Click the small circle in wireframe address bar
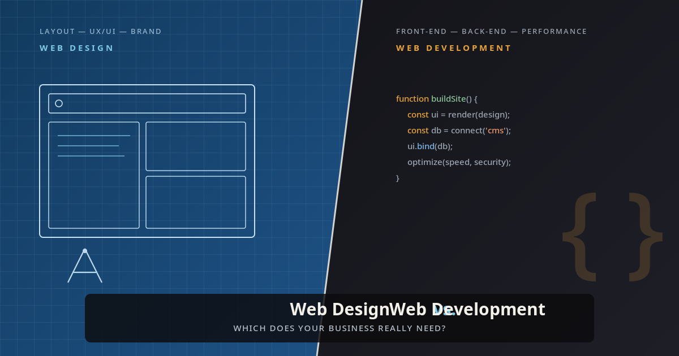The width and height of the screenshot is (679, 356). 59,103
